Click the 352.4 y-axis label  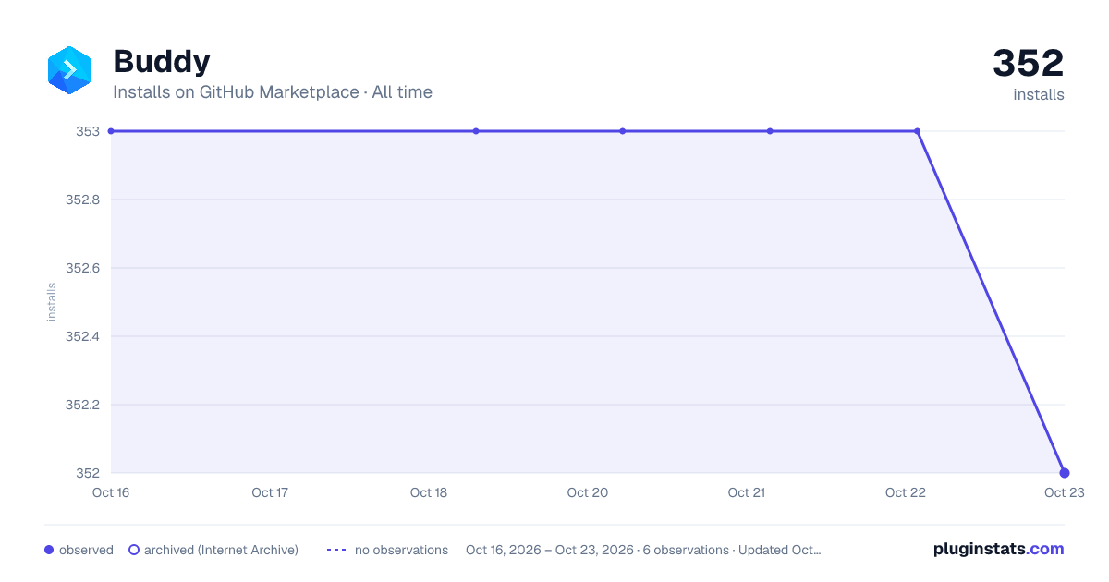click(83, 336)
